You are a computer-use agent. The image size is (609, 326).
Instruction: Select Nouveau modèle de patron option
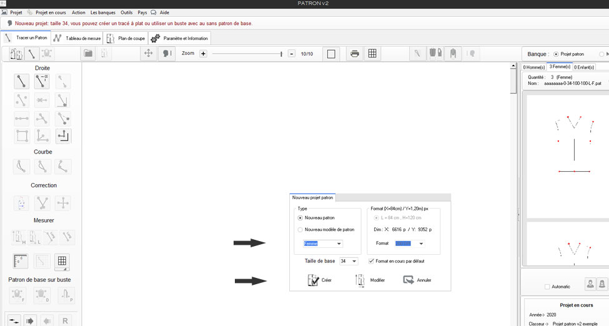point(300,229)
